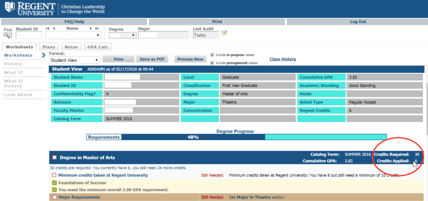Jump to last student record arrow

97,29
